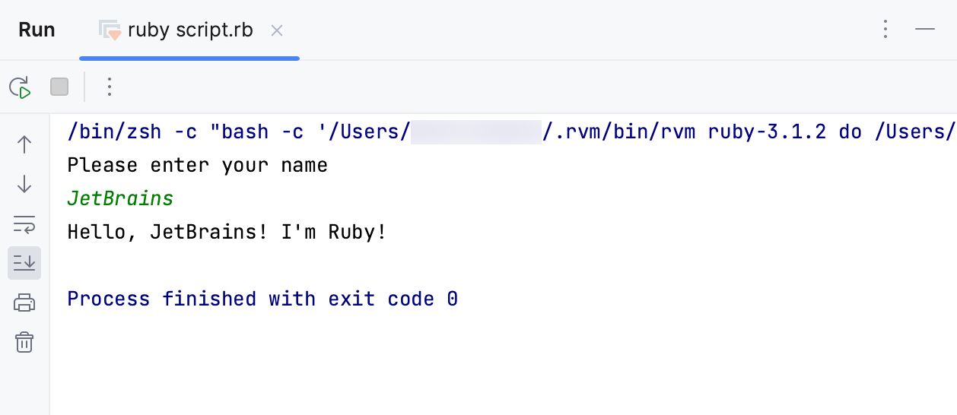Open the Run tool window options menu
The height and width of the screenshot is (415, 957).
tap(885, 30)
